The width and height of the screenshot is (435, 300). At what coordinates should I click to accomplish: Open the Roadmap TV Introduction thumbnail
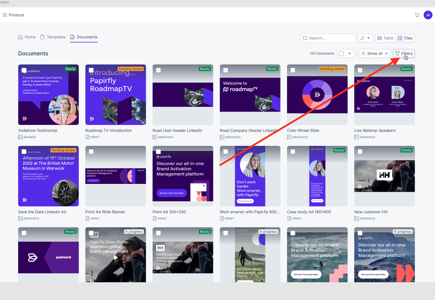click(x=116, y=95)
